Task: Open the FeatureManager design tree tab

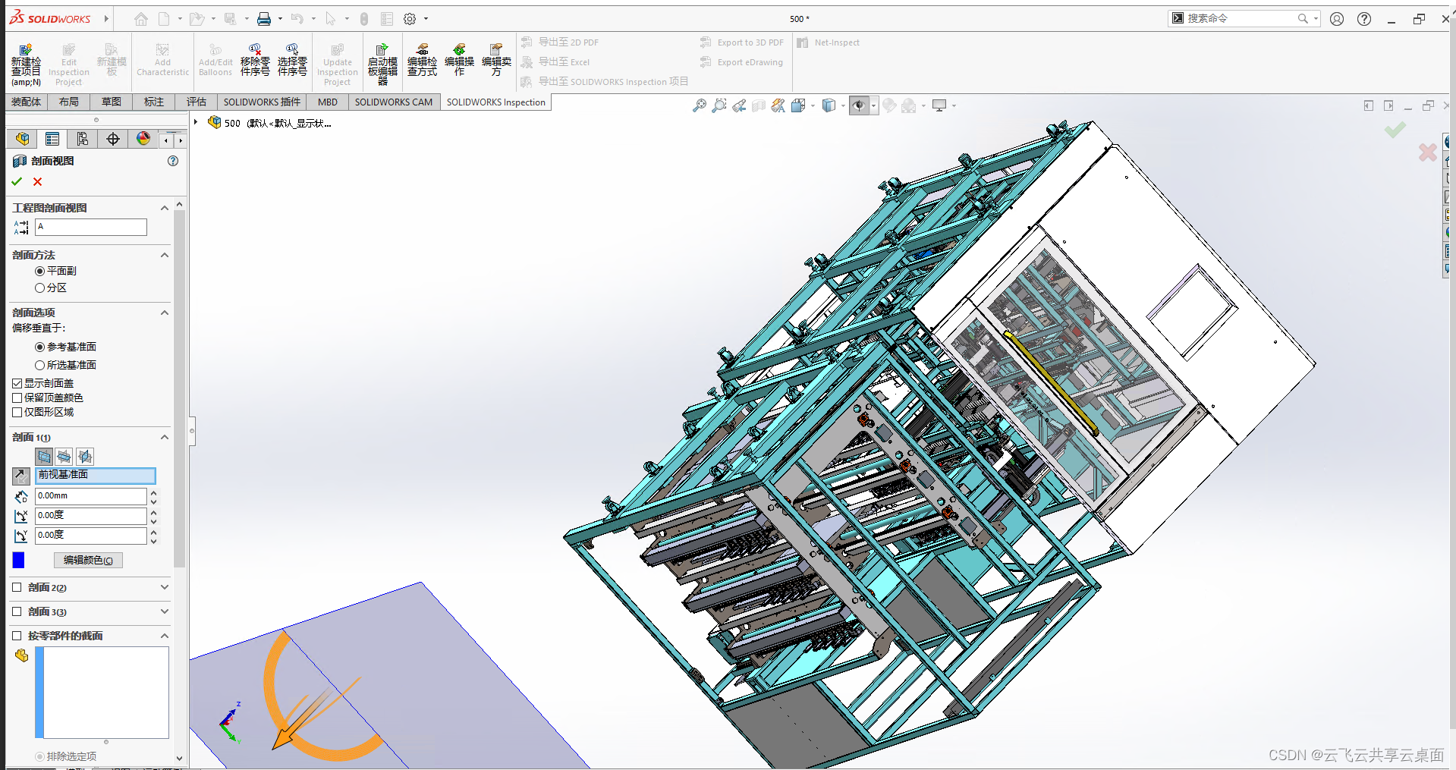Action: (x=22, y=139)
